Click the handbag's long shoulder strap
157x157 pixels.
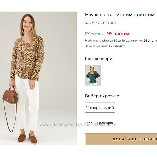10,117
